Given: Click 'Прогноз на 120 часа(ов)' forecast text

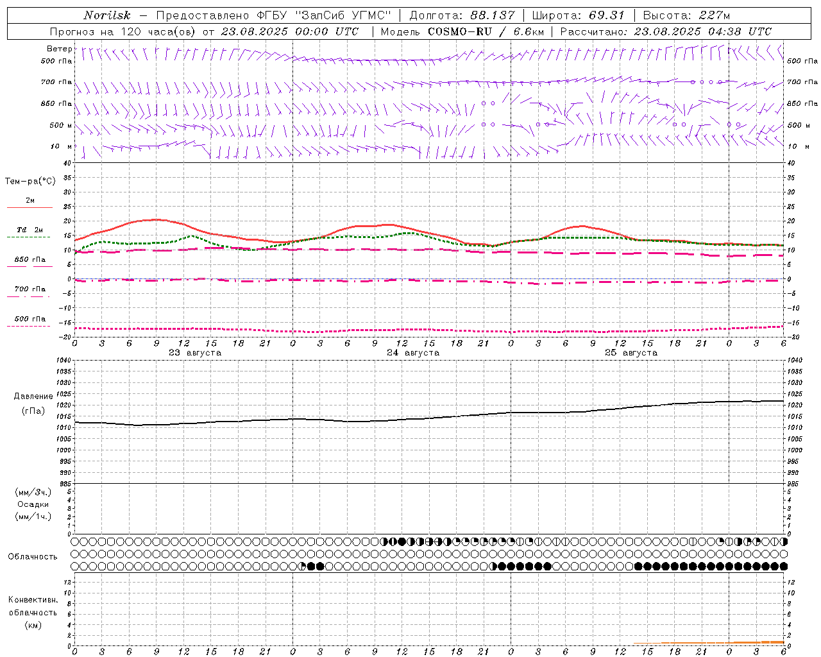Looking at the screenshot, I should pos(124,31).
